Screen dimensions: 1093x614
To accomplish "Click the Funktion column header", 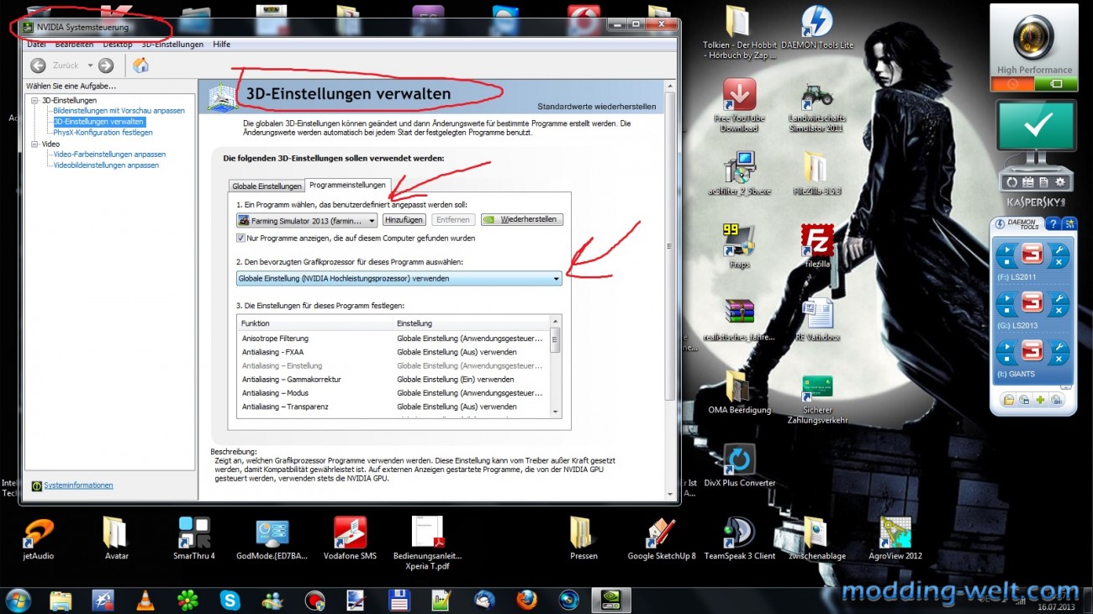I will click(x=316, y=323).
